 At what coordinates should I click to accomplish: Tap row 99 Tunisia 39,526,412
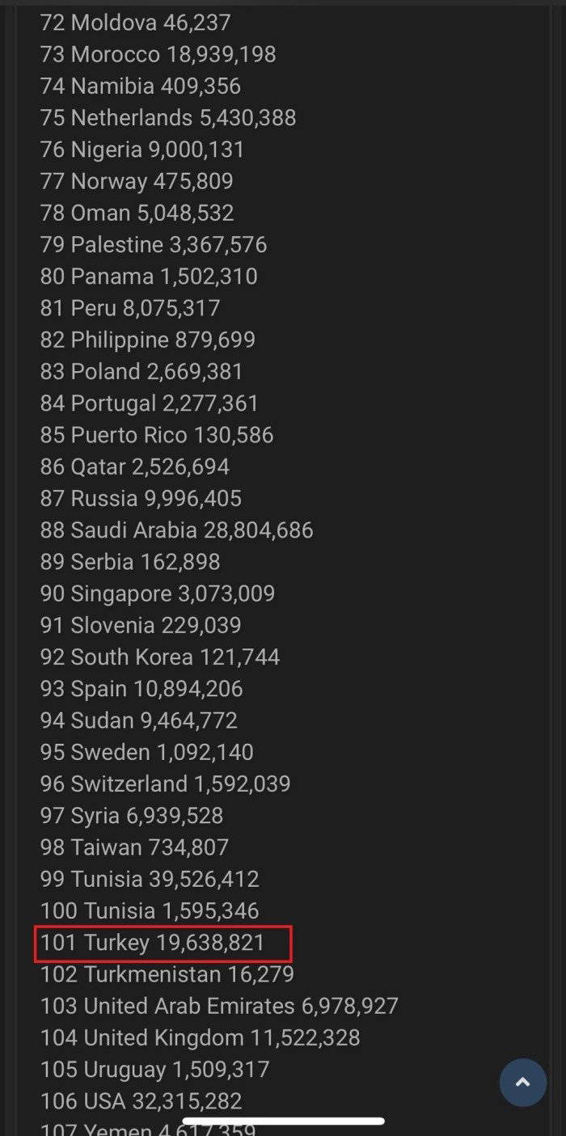[x=150, y=879]
